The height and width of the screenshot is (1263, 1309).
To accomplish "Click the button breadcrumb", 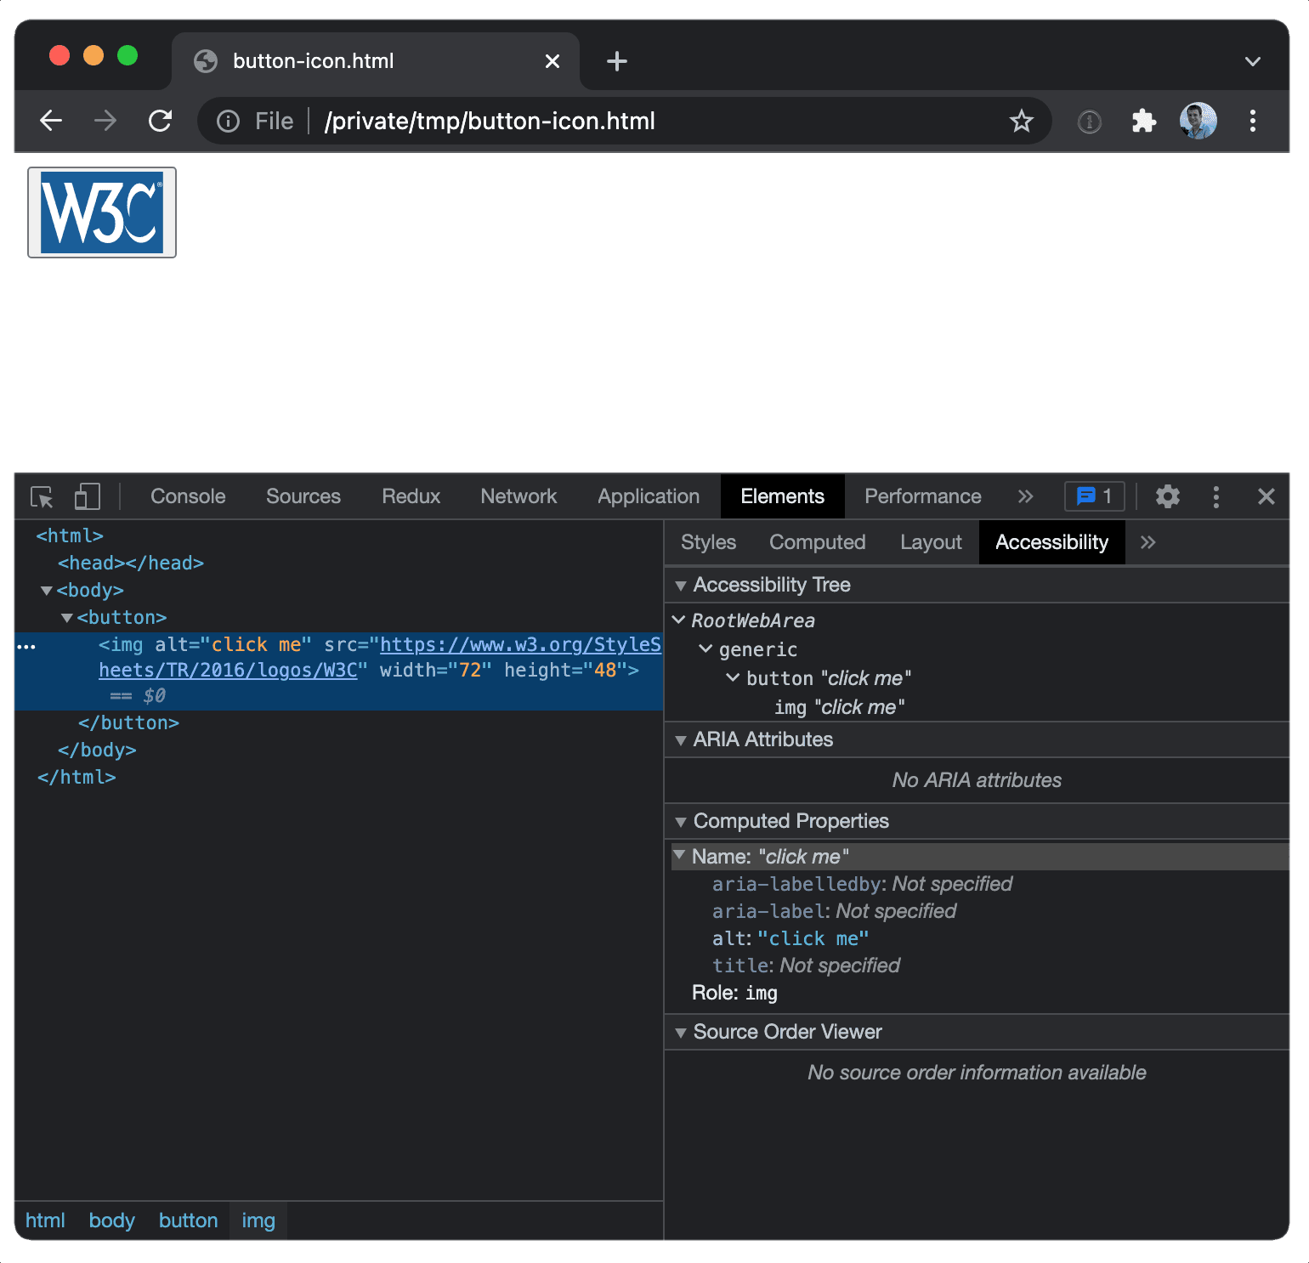I will [189, 1221].
